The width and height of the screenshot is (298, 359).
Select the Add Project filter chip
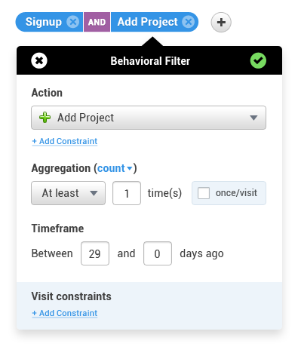[148, 22]
